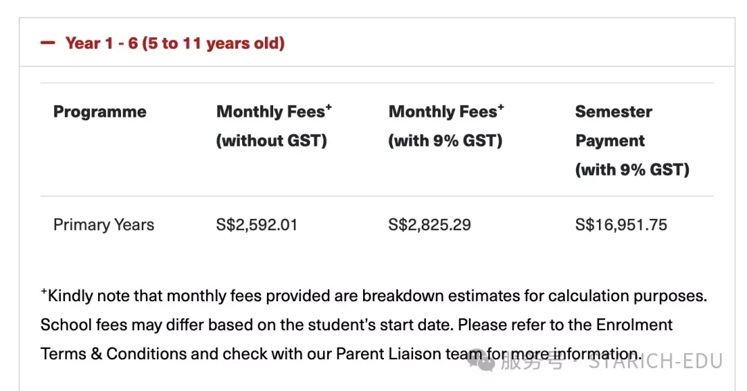Screen dimensions: 747x391
Task: Click the S$2,592.01 monthly fee value
Action: (x=257, y=225)
